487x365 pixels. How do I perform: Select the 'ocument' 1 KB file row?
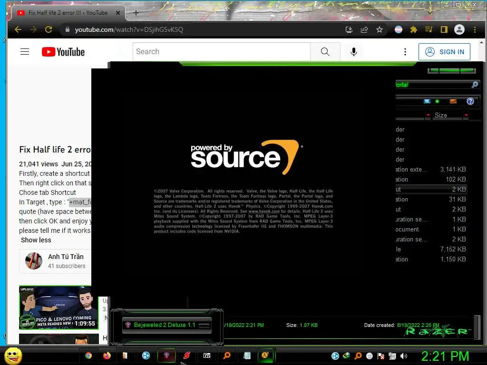point(431,230)
